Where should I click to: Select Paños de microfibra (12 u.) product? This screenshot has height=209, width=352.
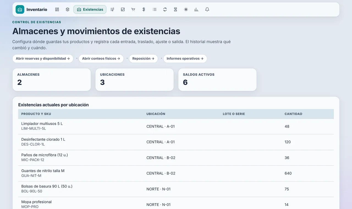[x=45, y=155]
